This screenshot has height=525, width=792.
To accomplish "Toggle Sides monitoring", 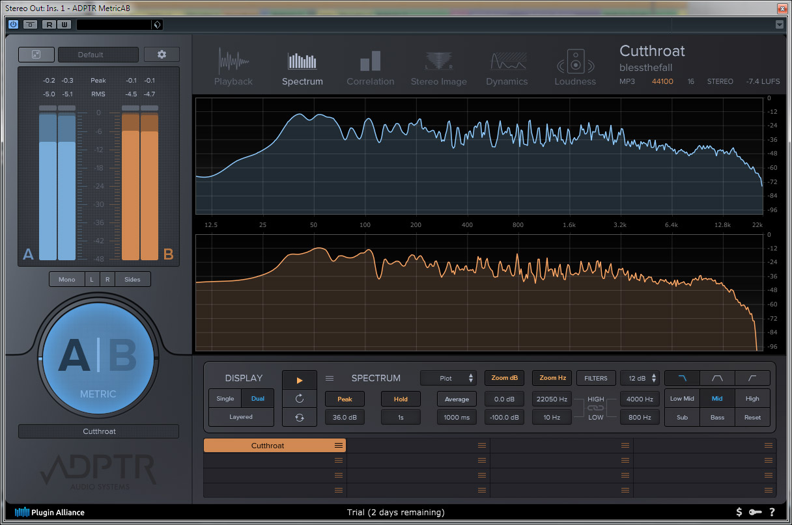I will click(132, 279).
